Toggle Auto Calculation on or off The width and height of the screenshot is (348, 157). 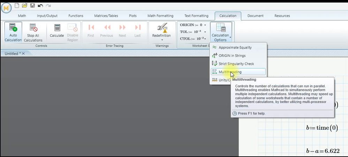pyautogui.click(x=13, y=32)
